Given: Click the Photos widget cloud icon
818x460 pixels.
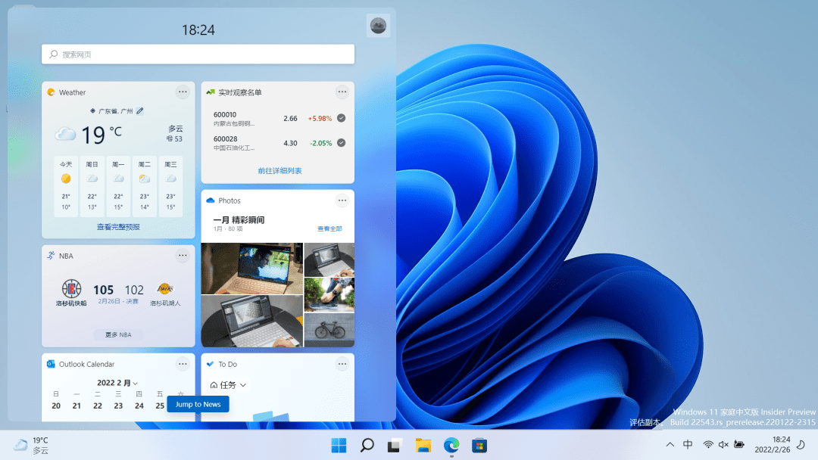Looking at the screenshot, I should click(212, 200).
